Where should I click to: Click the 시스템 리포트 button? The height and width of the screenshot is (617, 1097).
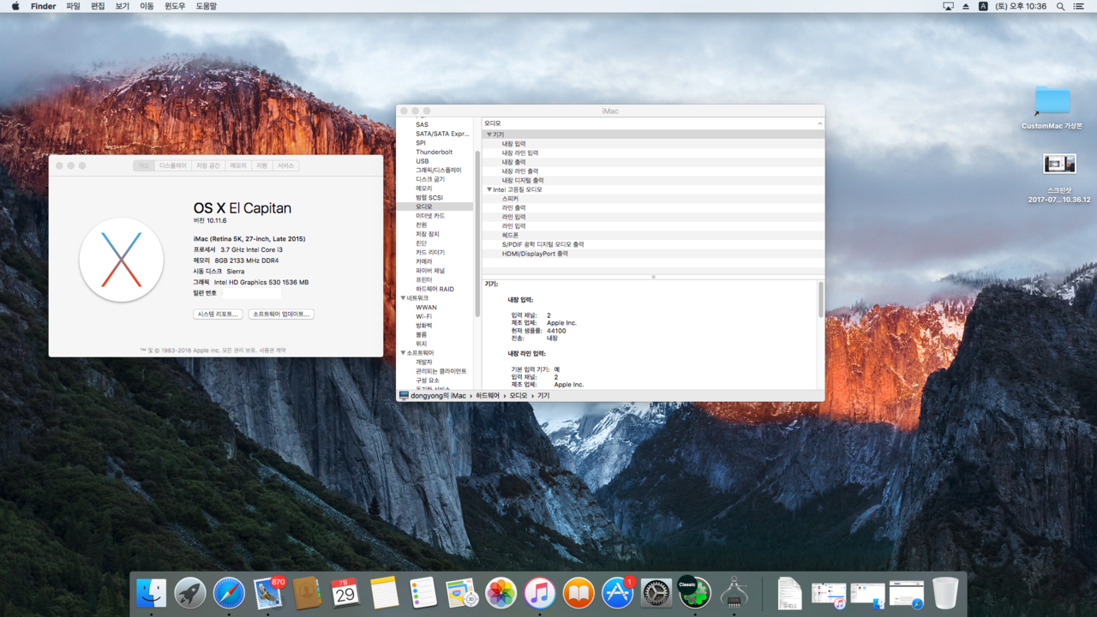[x=218, y=314]
